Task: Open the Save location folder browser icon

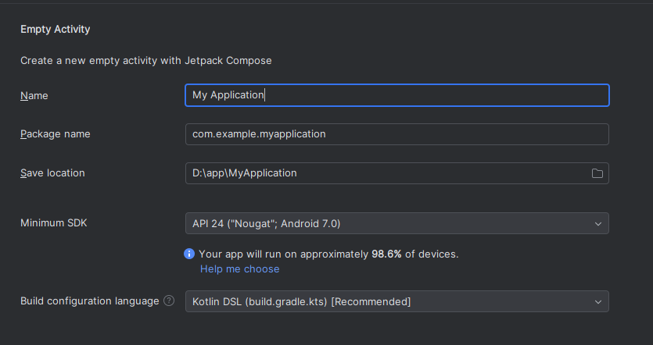Action: point(597,173)
